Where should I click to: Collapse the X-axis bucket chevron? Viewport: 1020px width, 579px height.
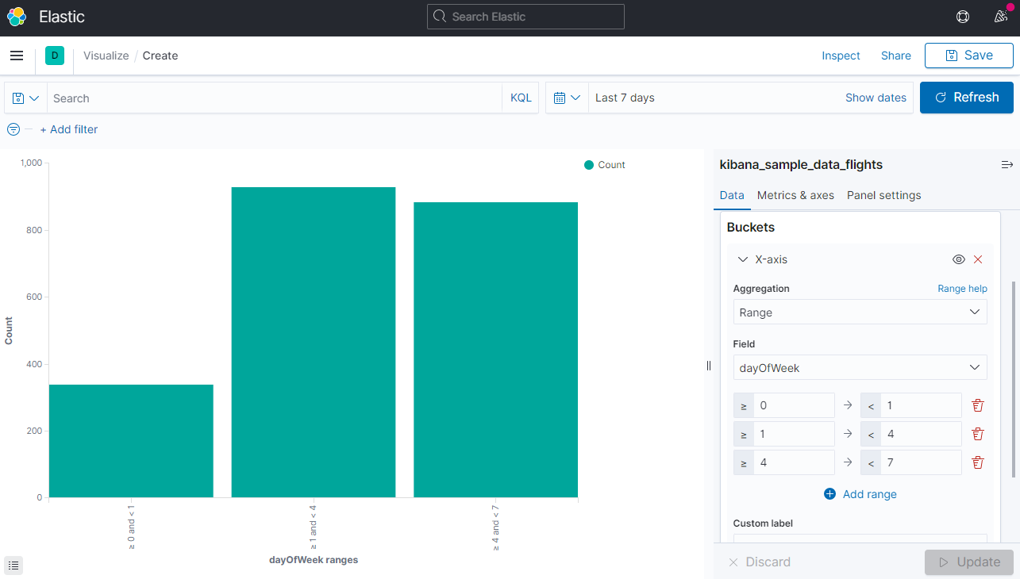(x=743, y=259)
